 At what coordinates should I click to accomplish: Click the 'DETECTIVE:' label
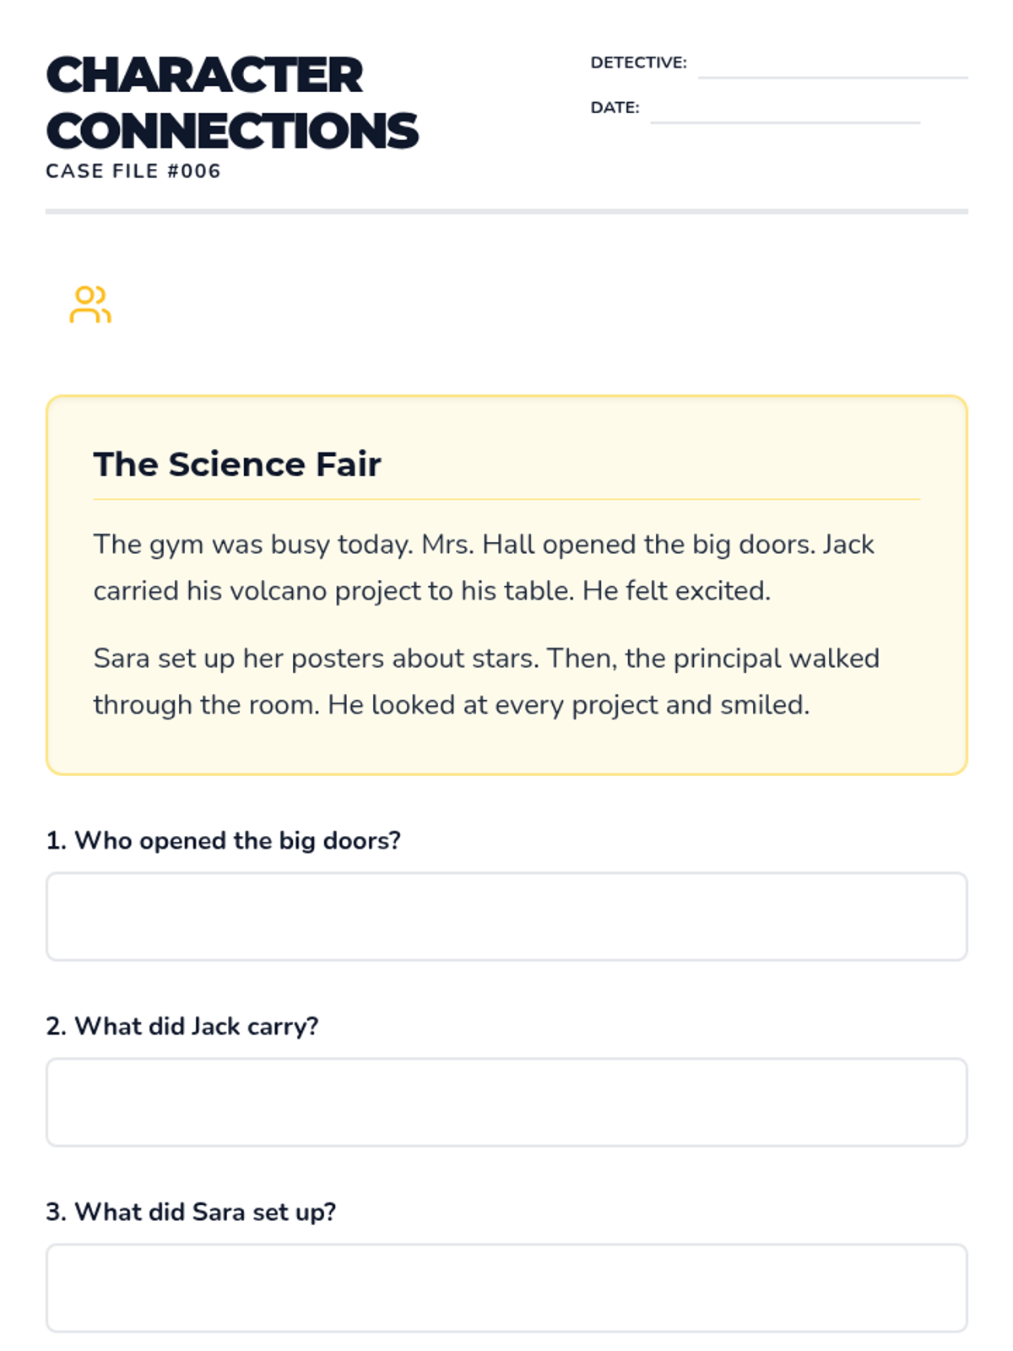(638, 62)
